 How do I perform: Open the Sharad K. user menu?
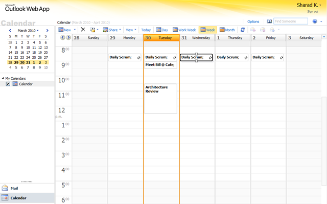click(309, 5)
